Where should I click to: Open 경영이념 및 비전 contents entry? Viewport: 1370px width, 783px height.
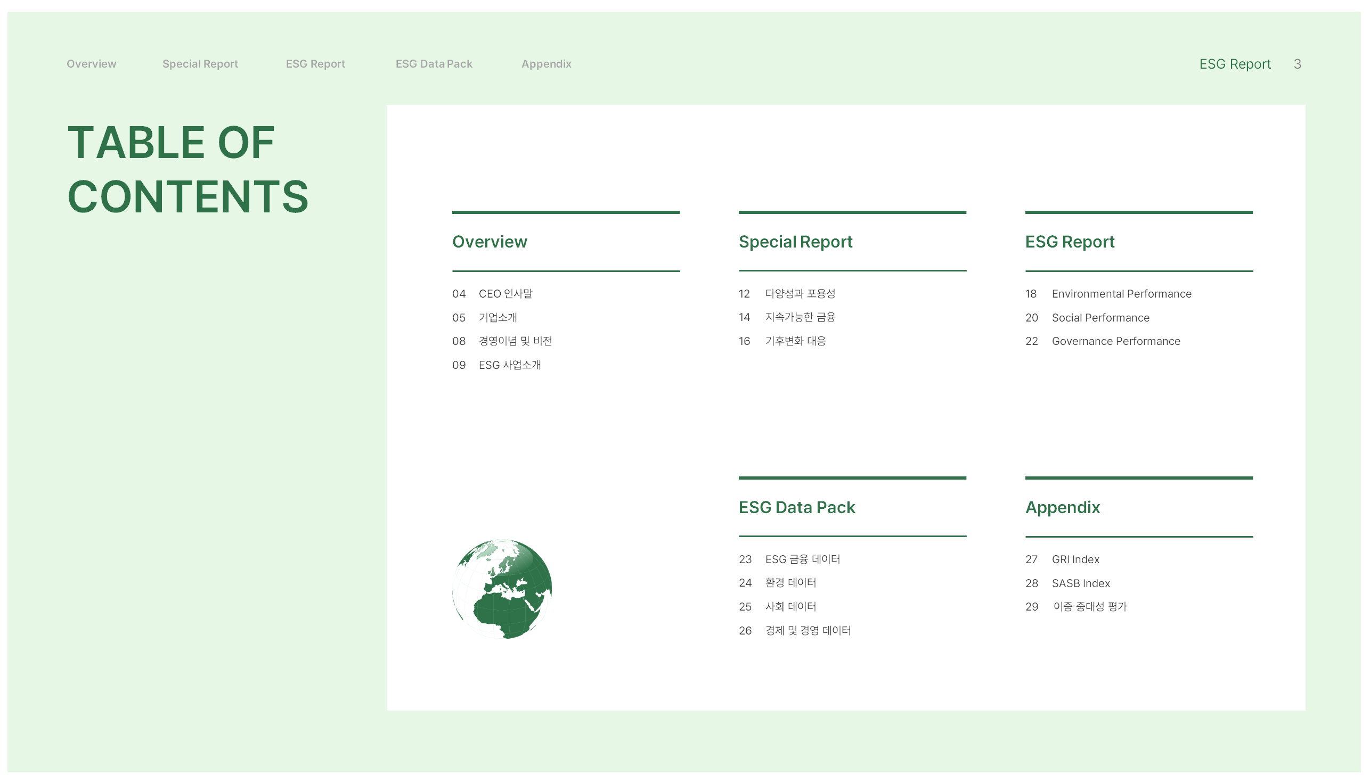click(515, 341)
